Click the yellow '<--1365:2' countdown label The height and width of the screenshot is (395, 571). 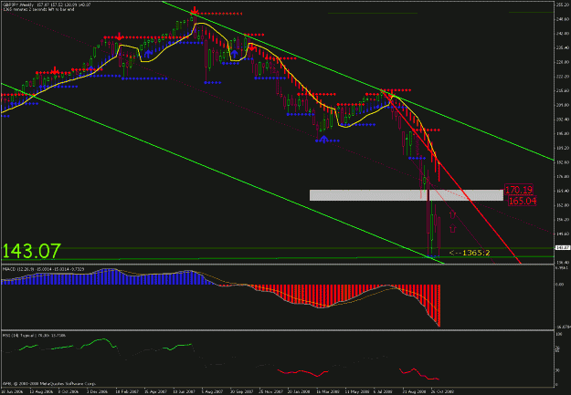(470, 253)
